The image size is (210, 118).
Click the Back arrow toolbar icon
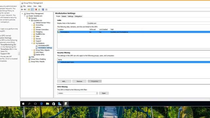(x=22, y=10)
